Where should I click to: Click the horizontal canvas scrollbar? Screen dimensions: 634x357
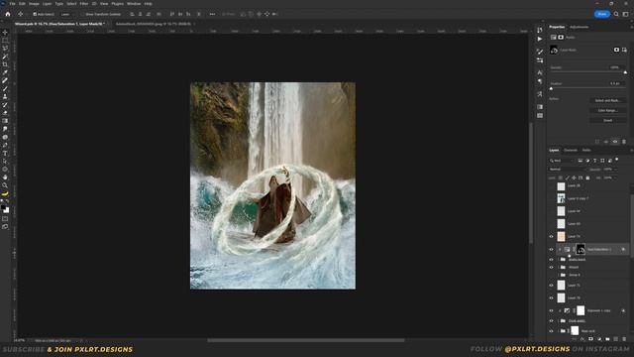[306, 340]
